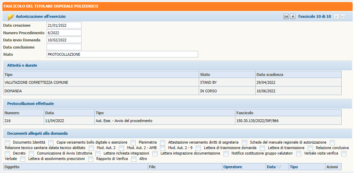Tick Comunicazione di Avvio Istruttoria checkbox
The height and width of the screenshot is (173, 354).
click(32, 154)
